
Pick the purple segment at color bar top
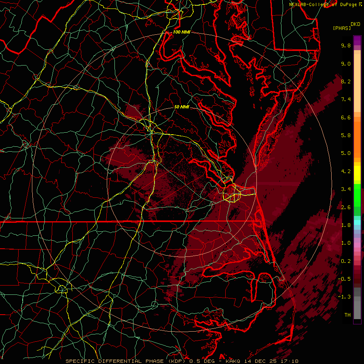[x=357, y=40]
